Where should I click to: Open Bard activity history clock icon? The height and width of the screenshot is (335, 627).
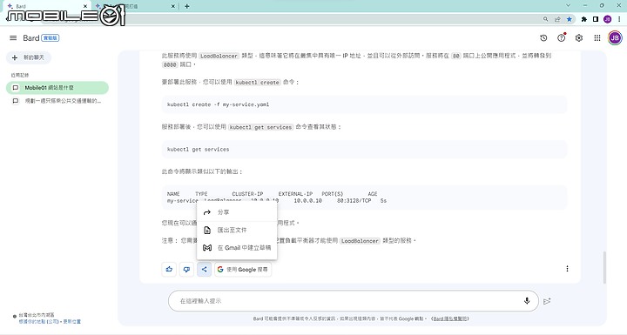point(543,38)
